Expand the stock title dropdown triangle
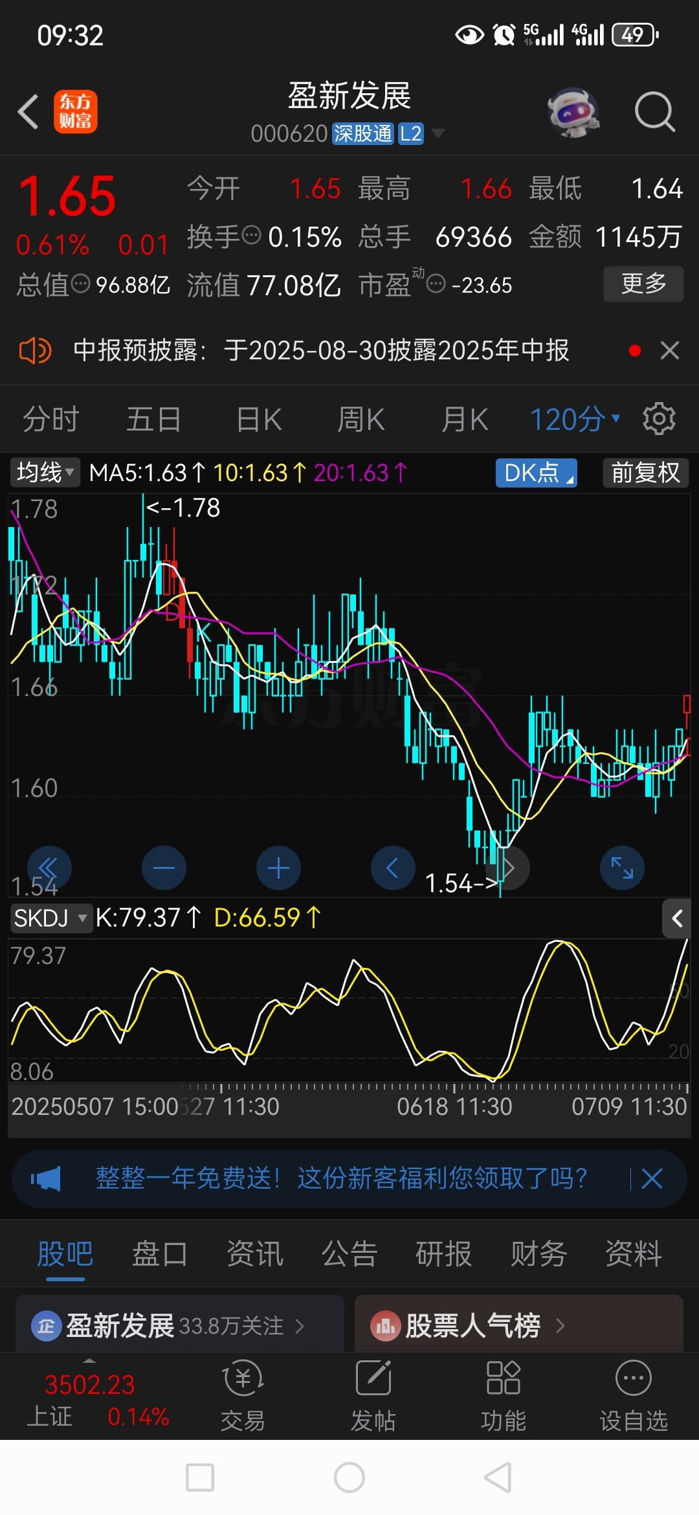 pos(438,133)
